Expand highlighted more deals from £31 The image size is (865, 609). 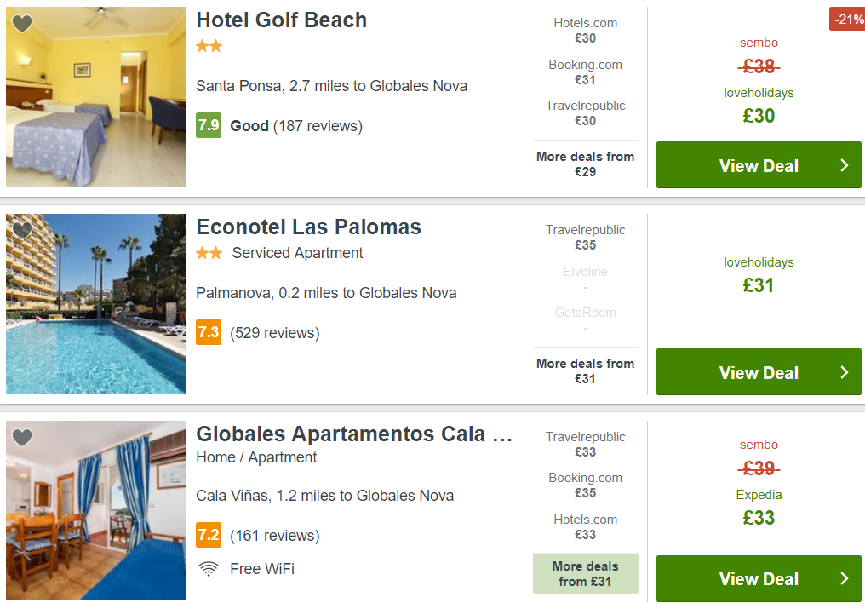point(585,574)
